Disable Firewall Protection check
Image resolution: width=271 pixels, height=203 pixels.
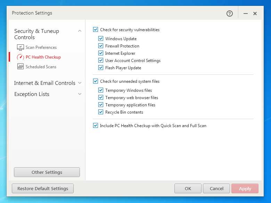click(101, 46)
